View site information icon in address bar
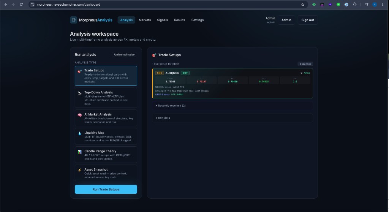The width and height of the screenshot is (389, 212). [x=32, y=5]
